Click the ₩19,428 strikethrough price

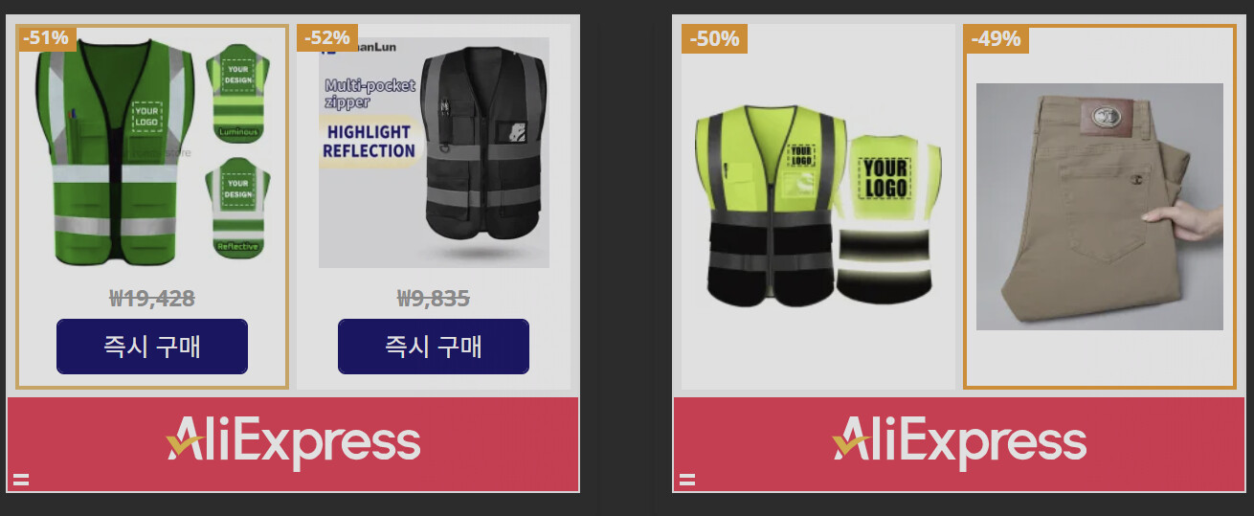click(152, 299)
